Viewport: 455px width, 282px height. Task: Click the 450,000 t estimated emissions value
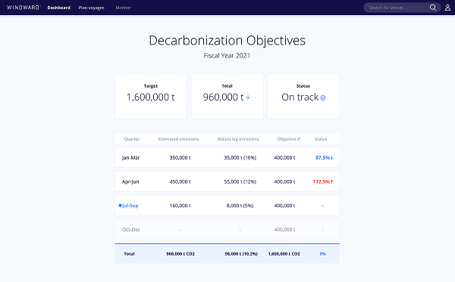tap(180, 181)
